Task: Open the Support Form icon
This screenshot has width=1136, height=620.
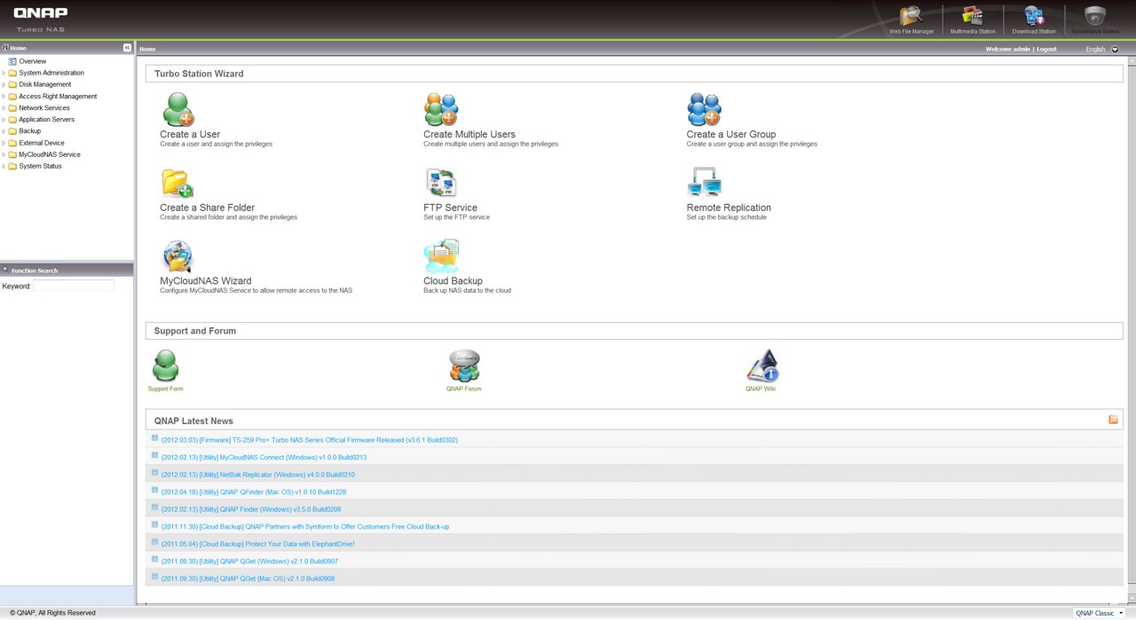Action: tap(165, 365)
